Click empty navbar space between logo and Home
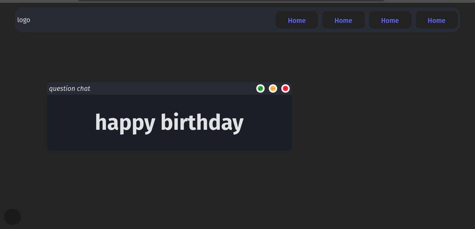Screen dimensions: 475x229 tap(153, 20)
